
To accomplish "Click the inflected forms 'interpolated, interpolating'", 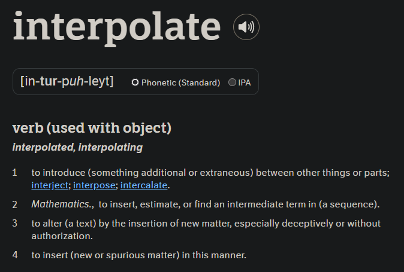I will coord(77,147).
